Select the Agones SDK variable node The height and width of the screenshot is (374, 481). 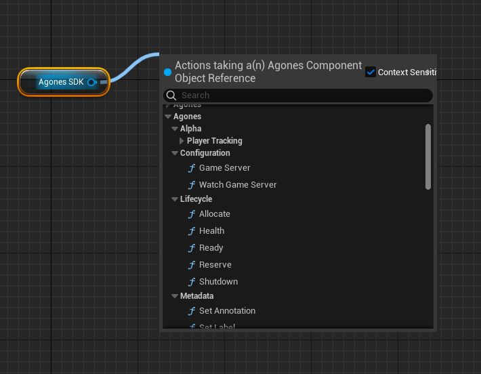point(60,82)
